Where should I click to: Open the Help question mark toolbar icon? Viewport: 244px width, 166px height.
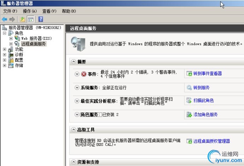41,19
